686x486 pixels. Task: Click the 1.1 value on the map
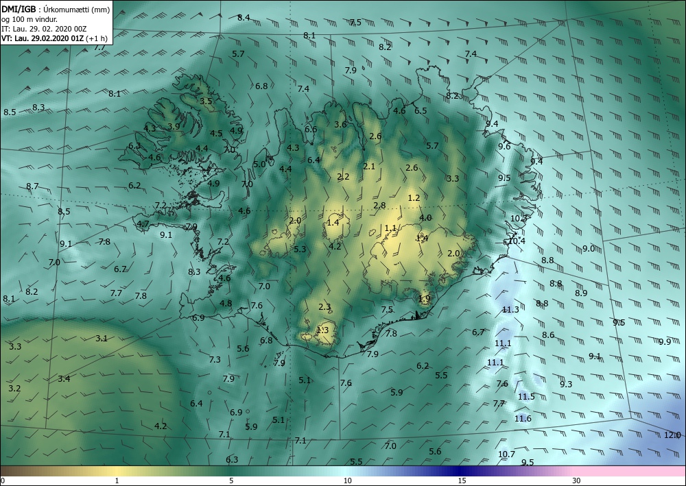pyautogui.click(x=390, y=228)
